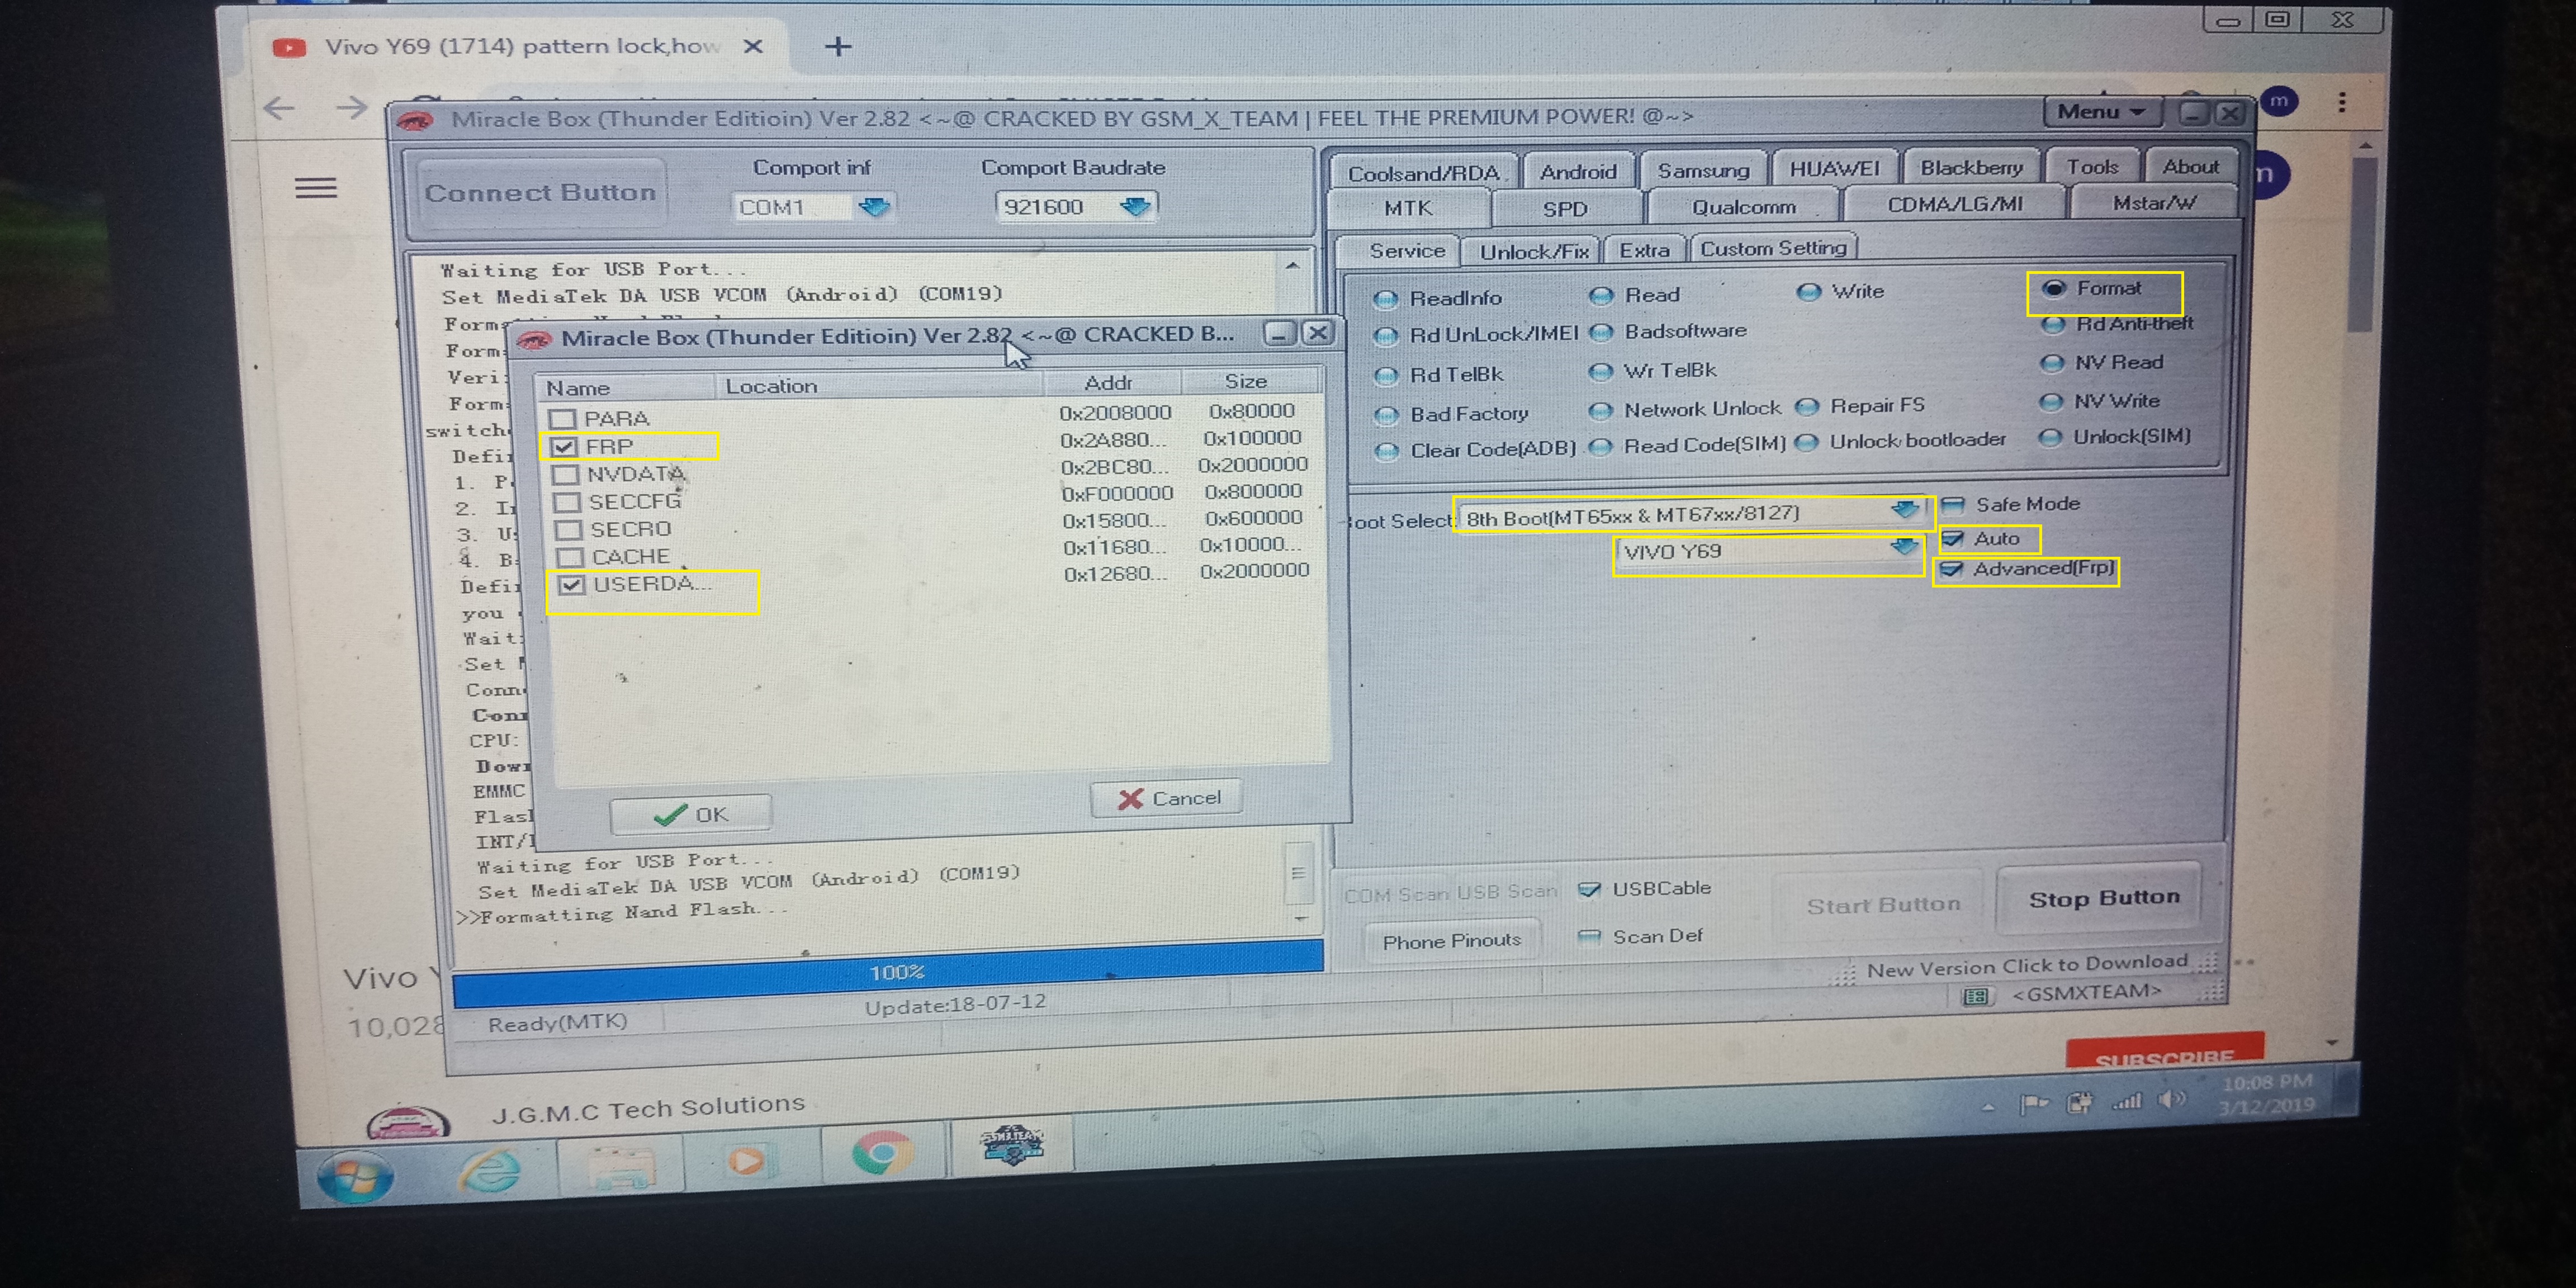This screenshot has height=1288, width=2576.
Task: Open the HUAWEI tab
Action: coord(1834,169)
